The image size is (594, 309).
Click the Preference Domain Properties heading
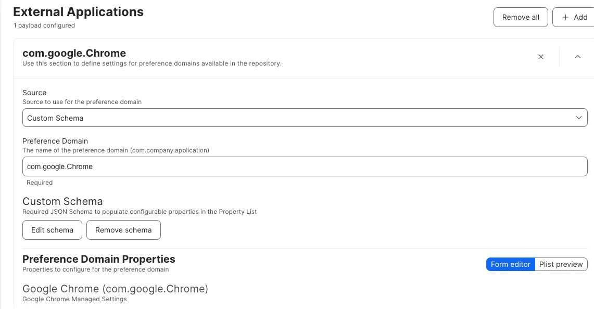pyautogui.click(x=99, y=259)
